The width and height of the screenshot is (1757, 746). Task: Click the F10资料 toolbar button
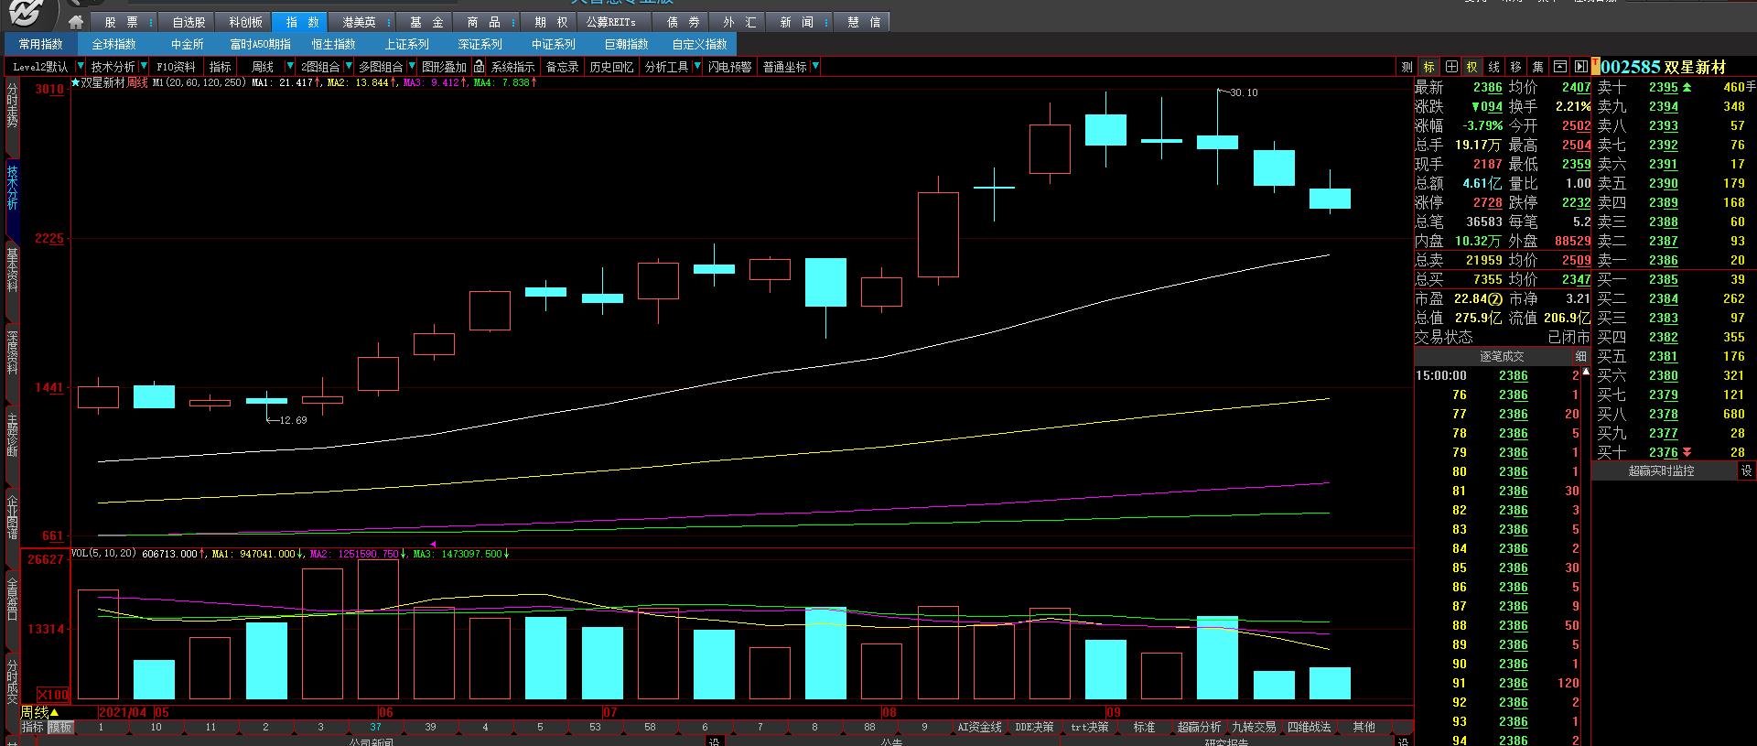coord(176,67)
